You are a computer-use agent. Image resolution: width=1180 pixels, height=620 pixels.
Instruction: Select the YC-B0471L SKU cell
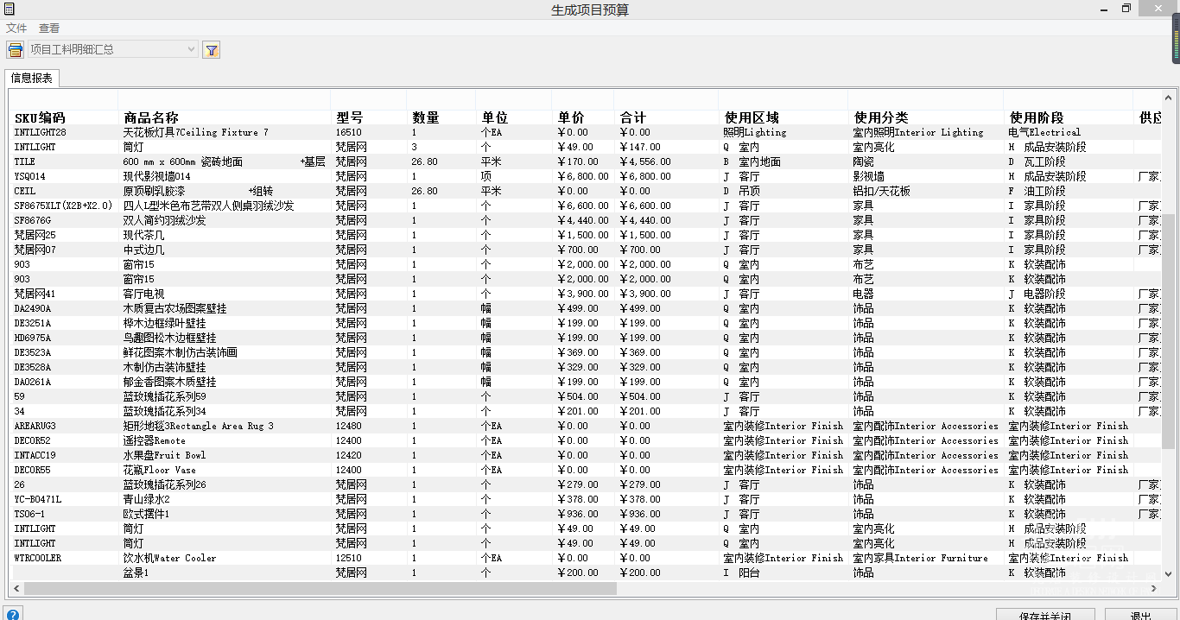(38, 499)
